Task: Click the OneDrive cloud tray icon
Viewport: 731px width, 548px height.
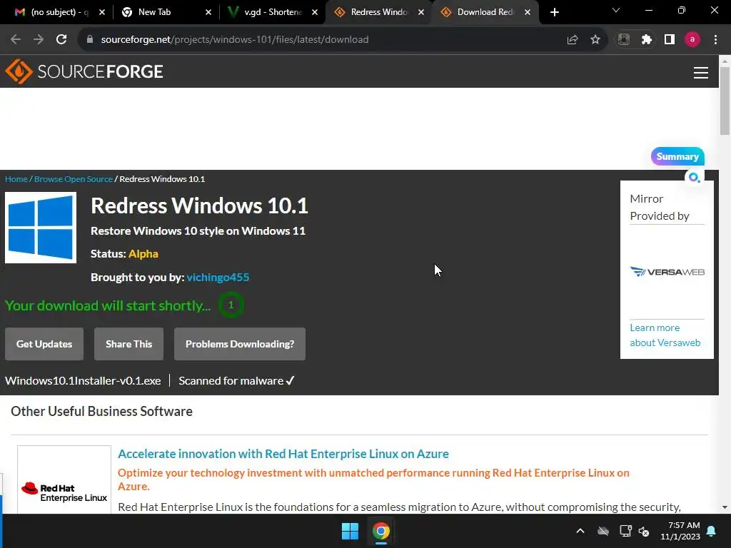Action: click(x=603, y=531)
